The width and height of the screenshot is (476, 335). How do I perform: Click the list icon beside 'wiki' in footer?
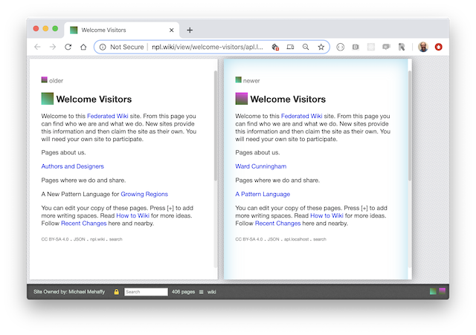tap(202, 292)
